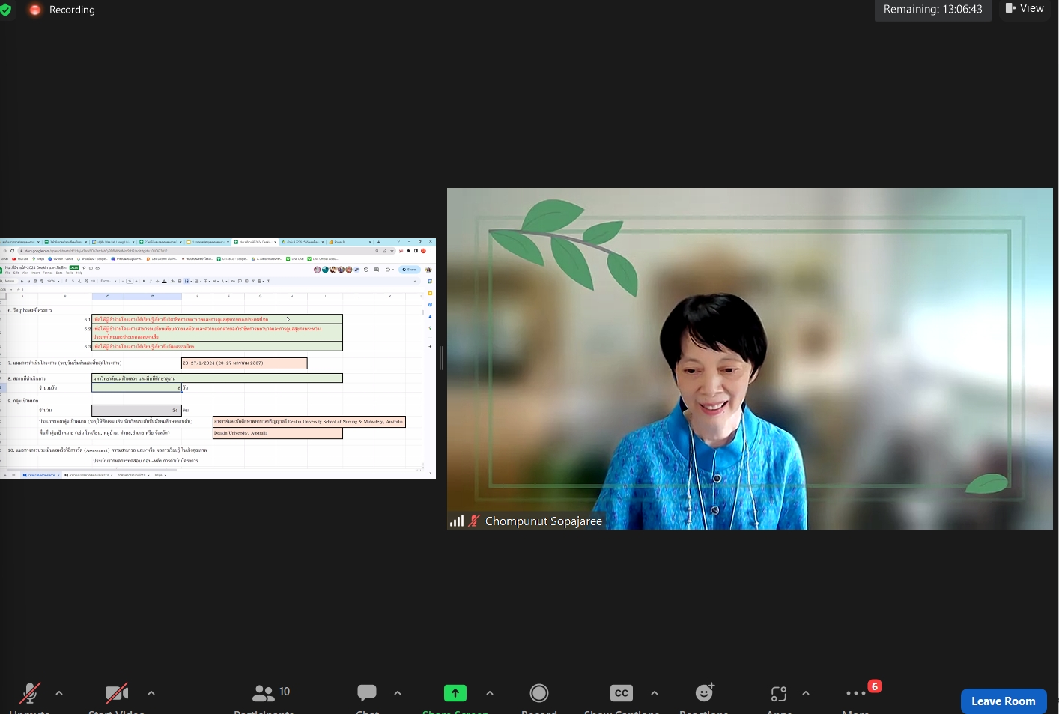Click the green encryption shield icon
Viewport: 1059px width, 714px height.
[x=5, y=10]
